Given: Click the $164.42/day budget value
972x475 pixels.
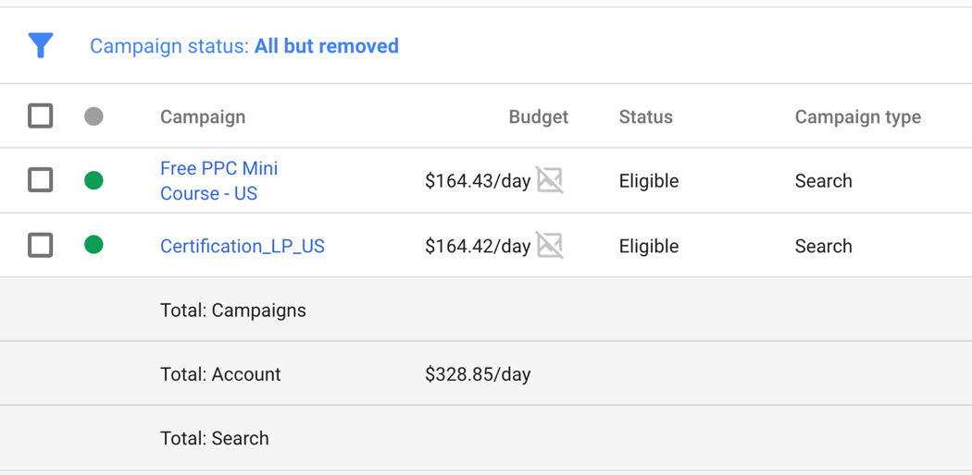Looking at the screenshot, I should (478, 246).
